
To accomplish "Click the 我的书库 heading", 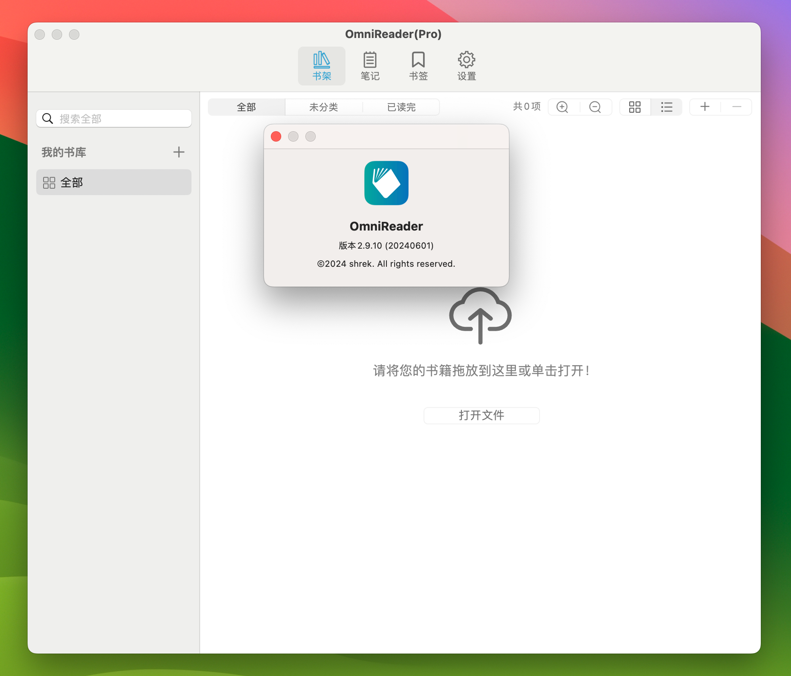I will [64, 152].
